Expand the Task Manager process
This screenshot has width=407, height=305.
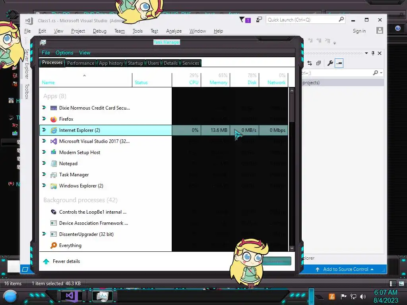tap(44, 175)
